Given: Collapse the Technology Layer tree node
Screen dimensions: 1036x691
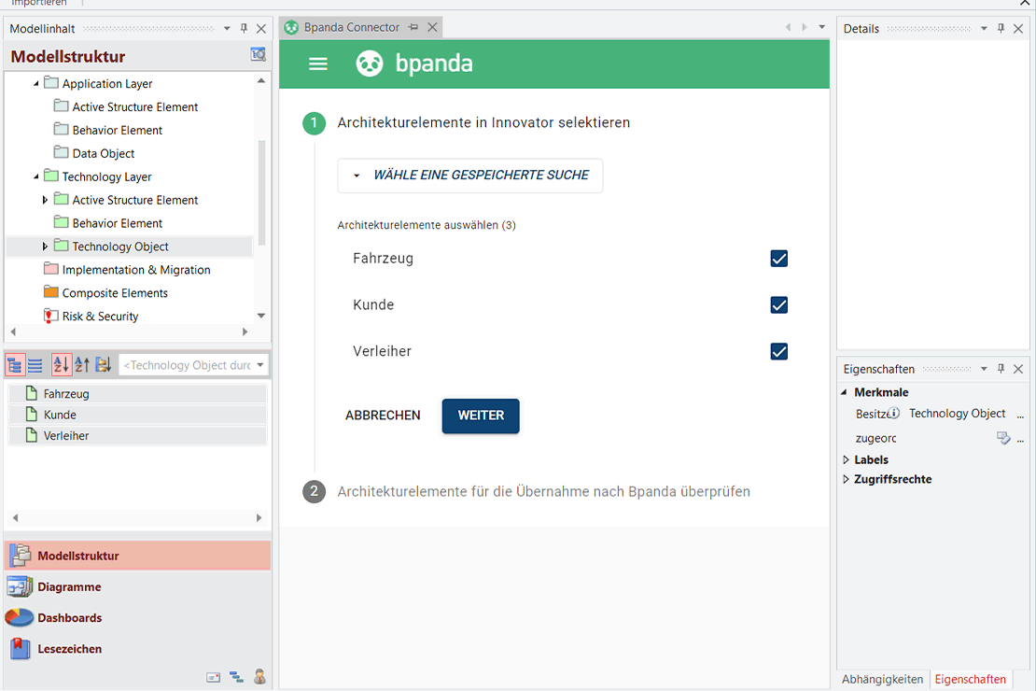Looking at the screenshot, I should point(35,176).
